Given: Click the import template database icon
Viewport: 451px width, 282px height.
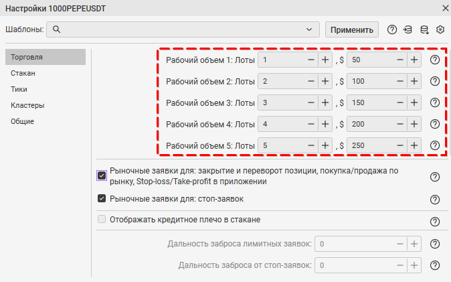Looking at the screenshot, I should (x=408, y=29).
